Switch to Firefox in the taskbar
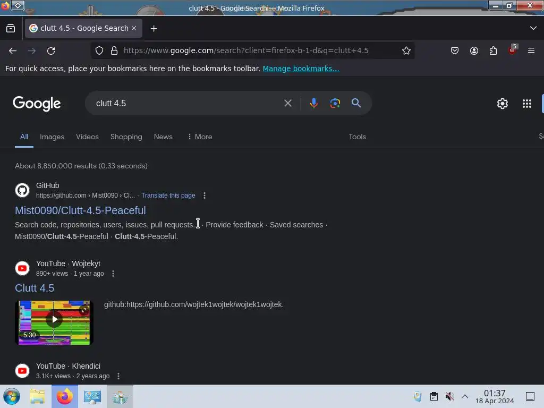Screen dimensions: 544x408 [x=64, y=396]
